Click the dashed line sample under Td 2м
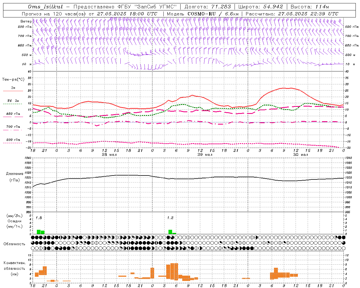Image resolution: width=360 pixels, height=288 pixels. tap(13, 104)
